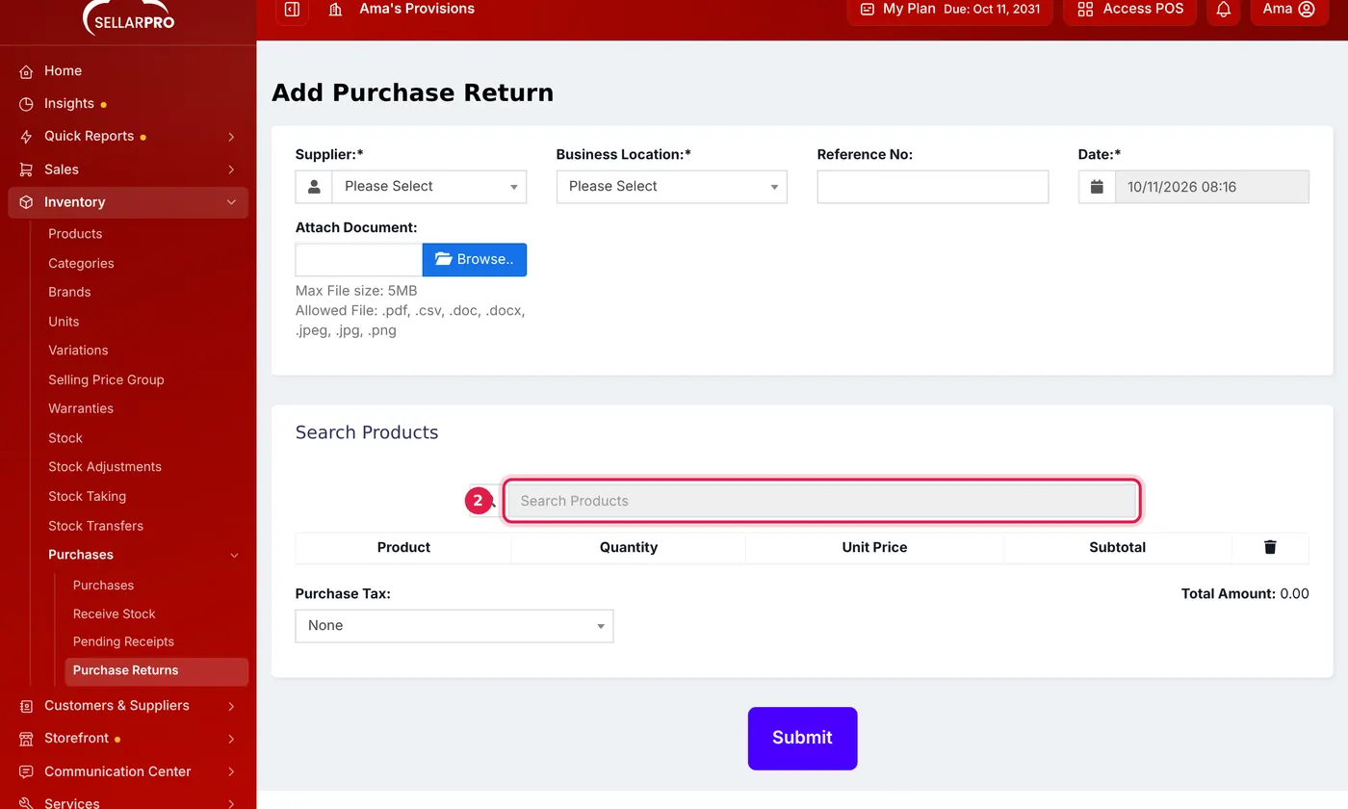
Task: Click the calendar icon beside Date field
Action: pos(1097,187)
